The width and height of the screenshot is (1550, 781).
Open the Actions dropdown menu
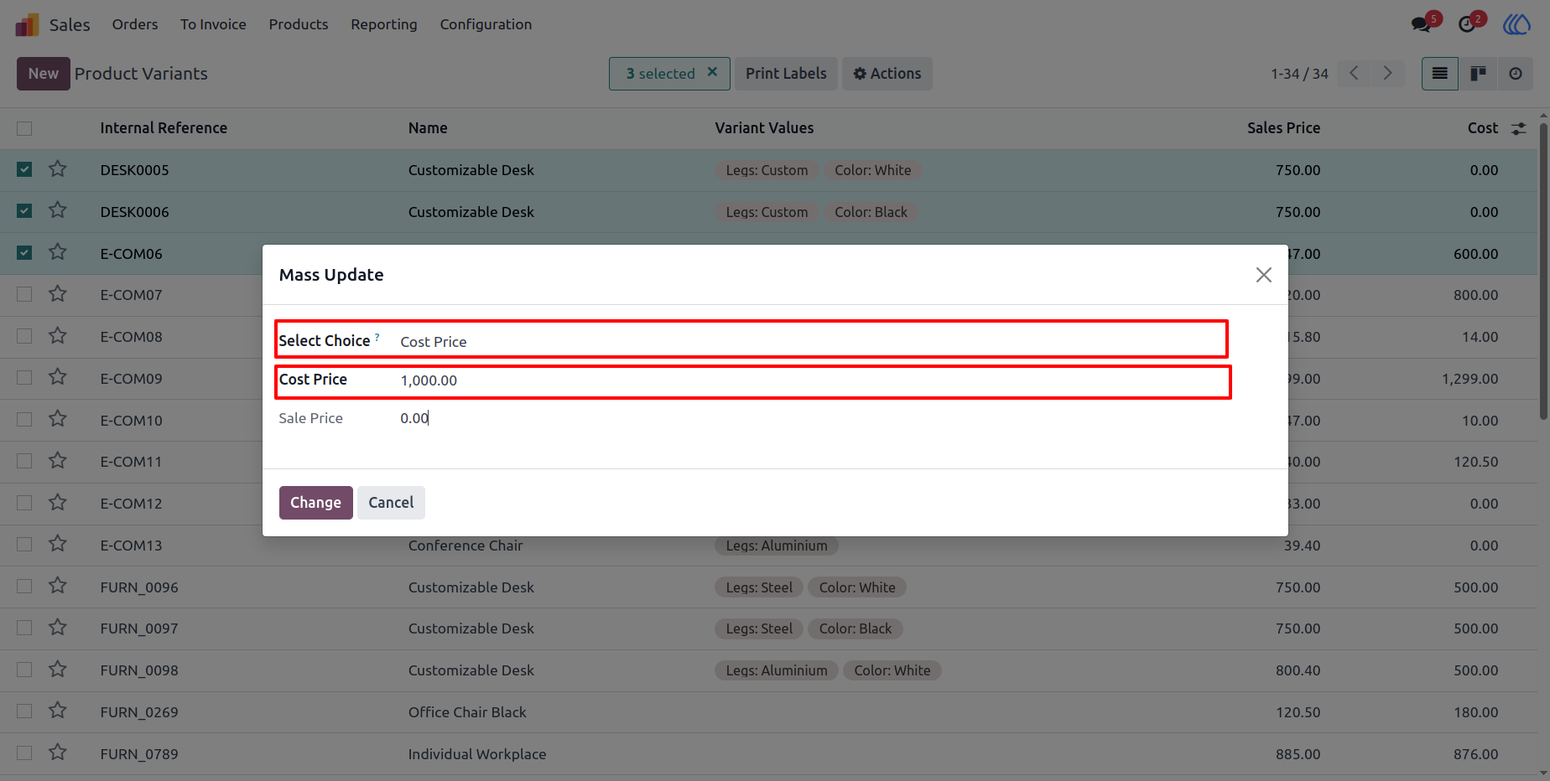click(887, 74)
